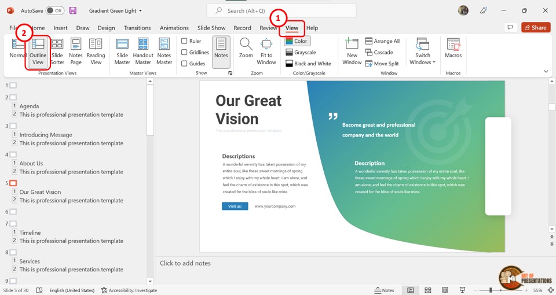Open a New Window

coord(352,51)
